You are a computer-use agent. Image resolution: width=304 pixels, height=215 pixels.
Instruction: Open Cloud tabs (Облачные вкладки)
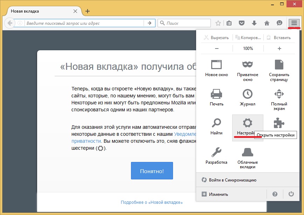248,158
